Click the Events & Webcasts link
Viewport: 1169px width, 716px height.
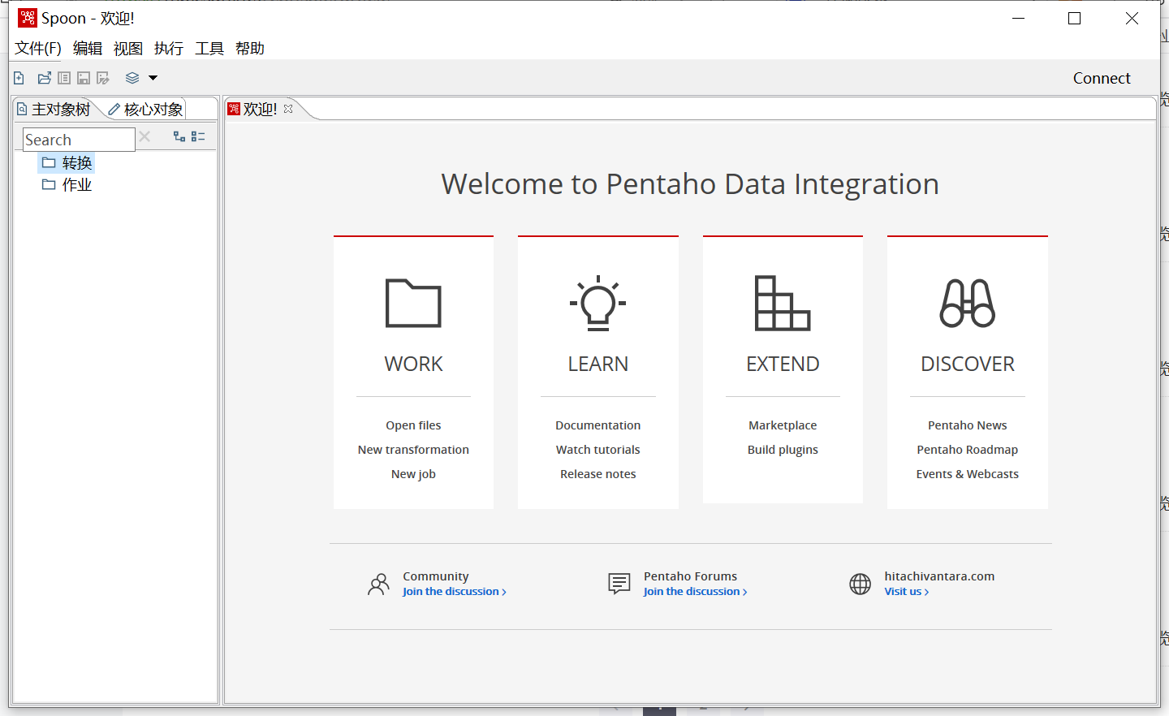[x=968, y=474]
